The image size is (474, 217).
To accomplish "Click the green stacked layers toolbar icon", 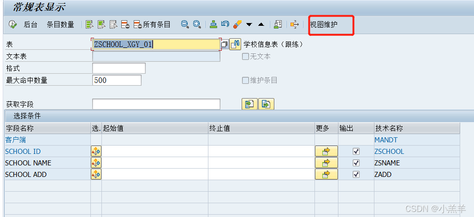I will point(214,24).
